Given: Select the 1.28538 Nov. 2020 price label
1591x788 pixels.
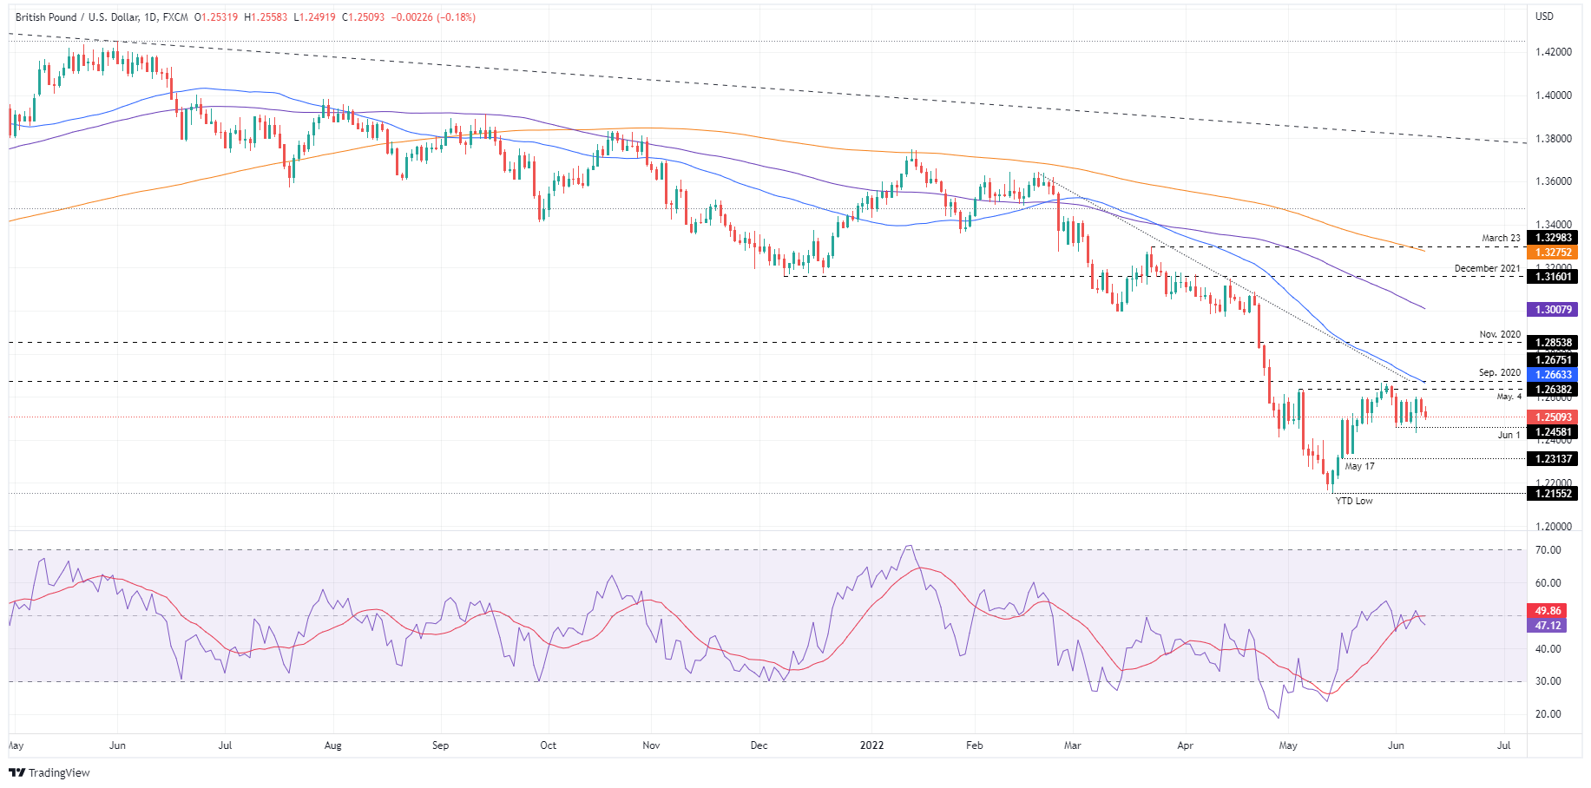Looking at the screenshot, I should [1554, 343].
